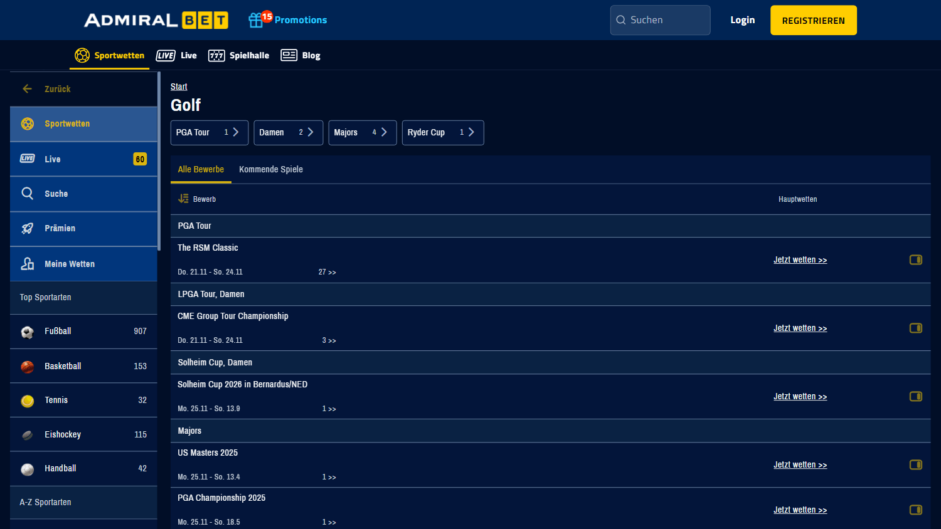Open A-Z Sportarten section

click(x=83, y=502)
